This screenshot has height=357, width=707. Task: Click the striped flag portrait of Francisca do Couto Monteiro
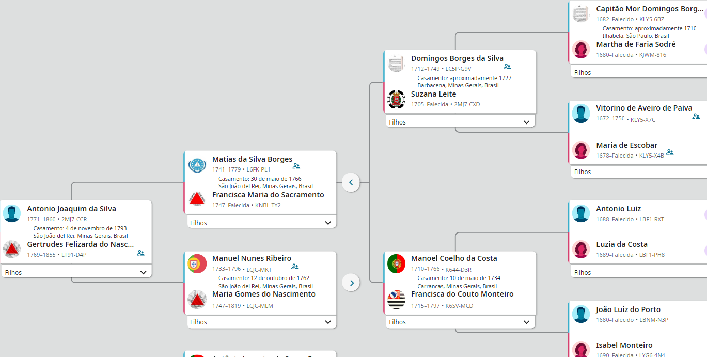396,300
